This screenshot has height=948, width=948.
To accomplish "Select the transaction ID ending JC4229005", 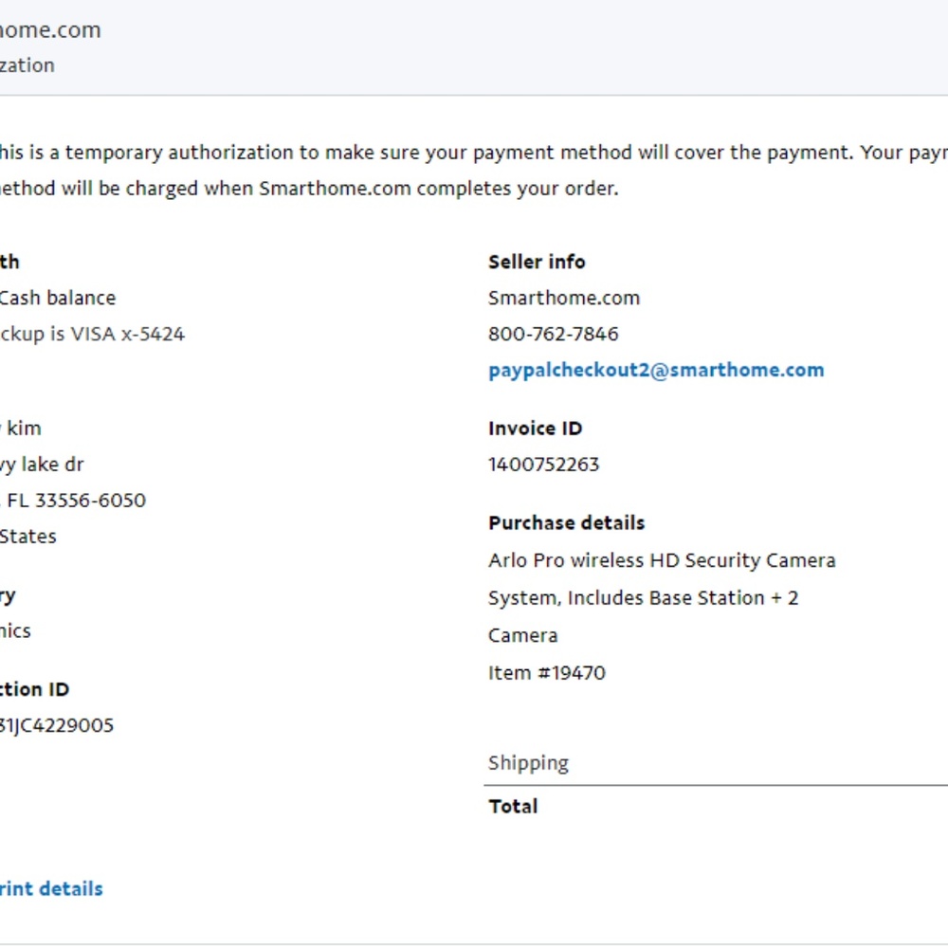I will pos(57,725).
